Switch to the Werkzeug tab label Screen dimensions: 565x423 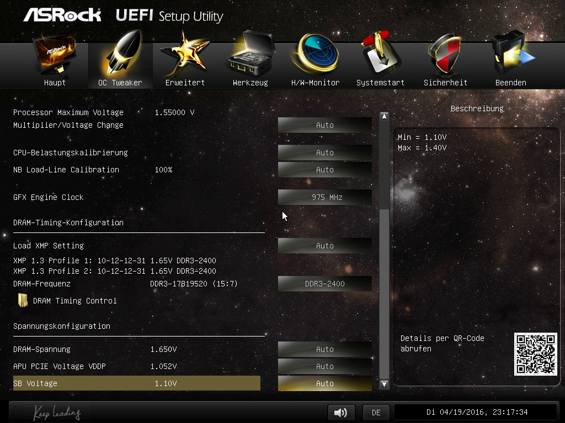[250, 83]
